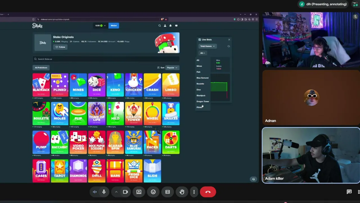Image resolution: width=360 pixels, height=203 pixels.
Task: Open the Blackjack game tile
Action: [41, 85]
